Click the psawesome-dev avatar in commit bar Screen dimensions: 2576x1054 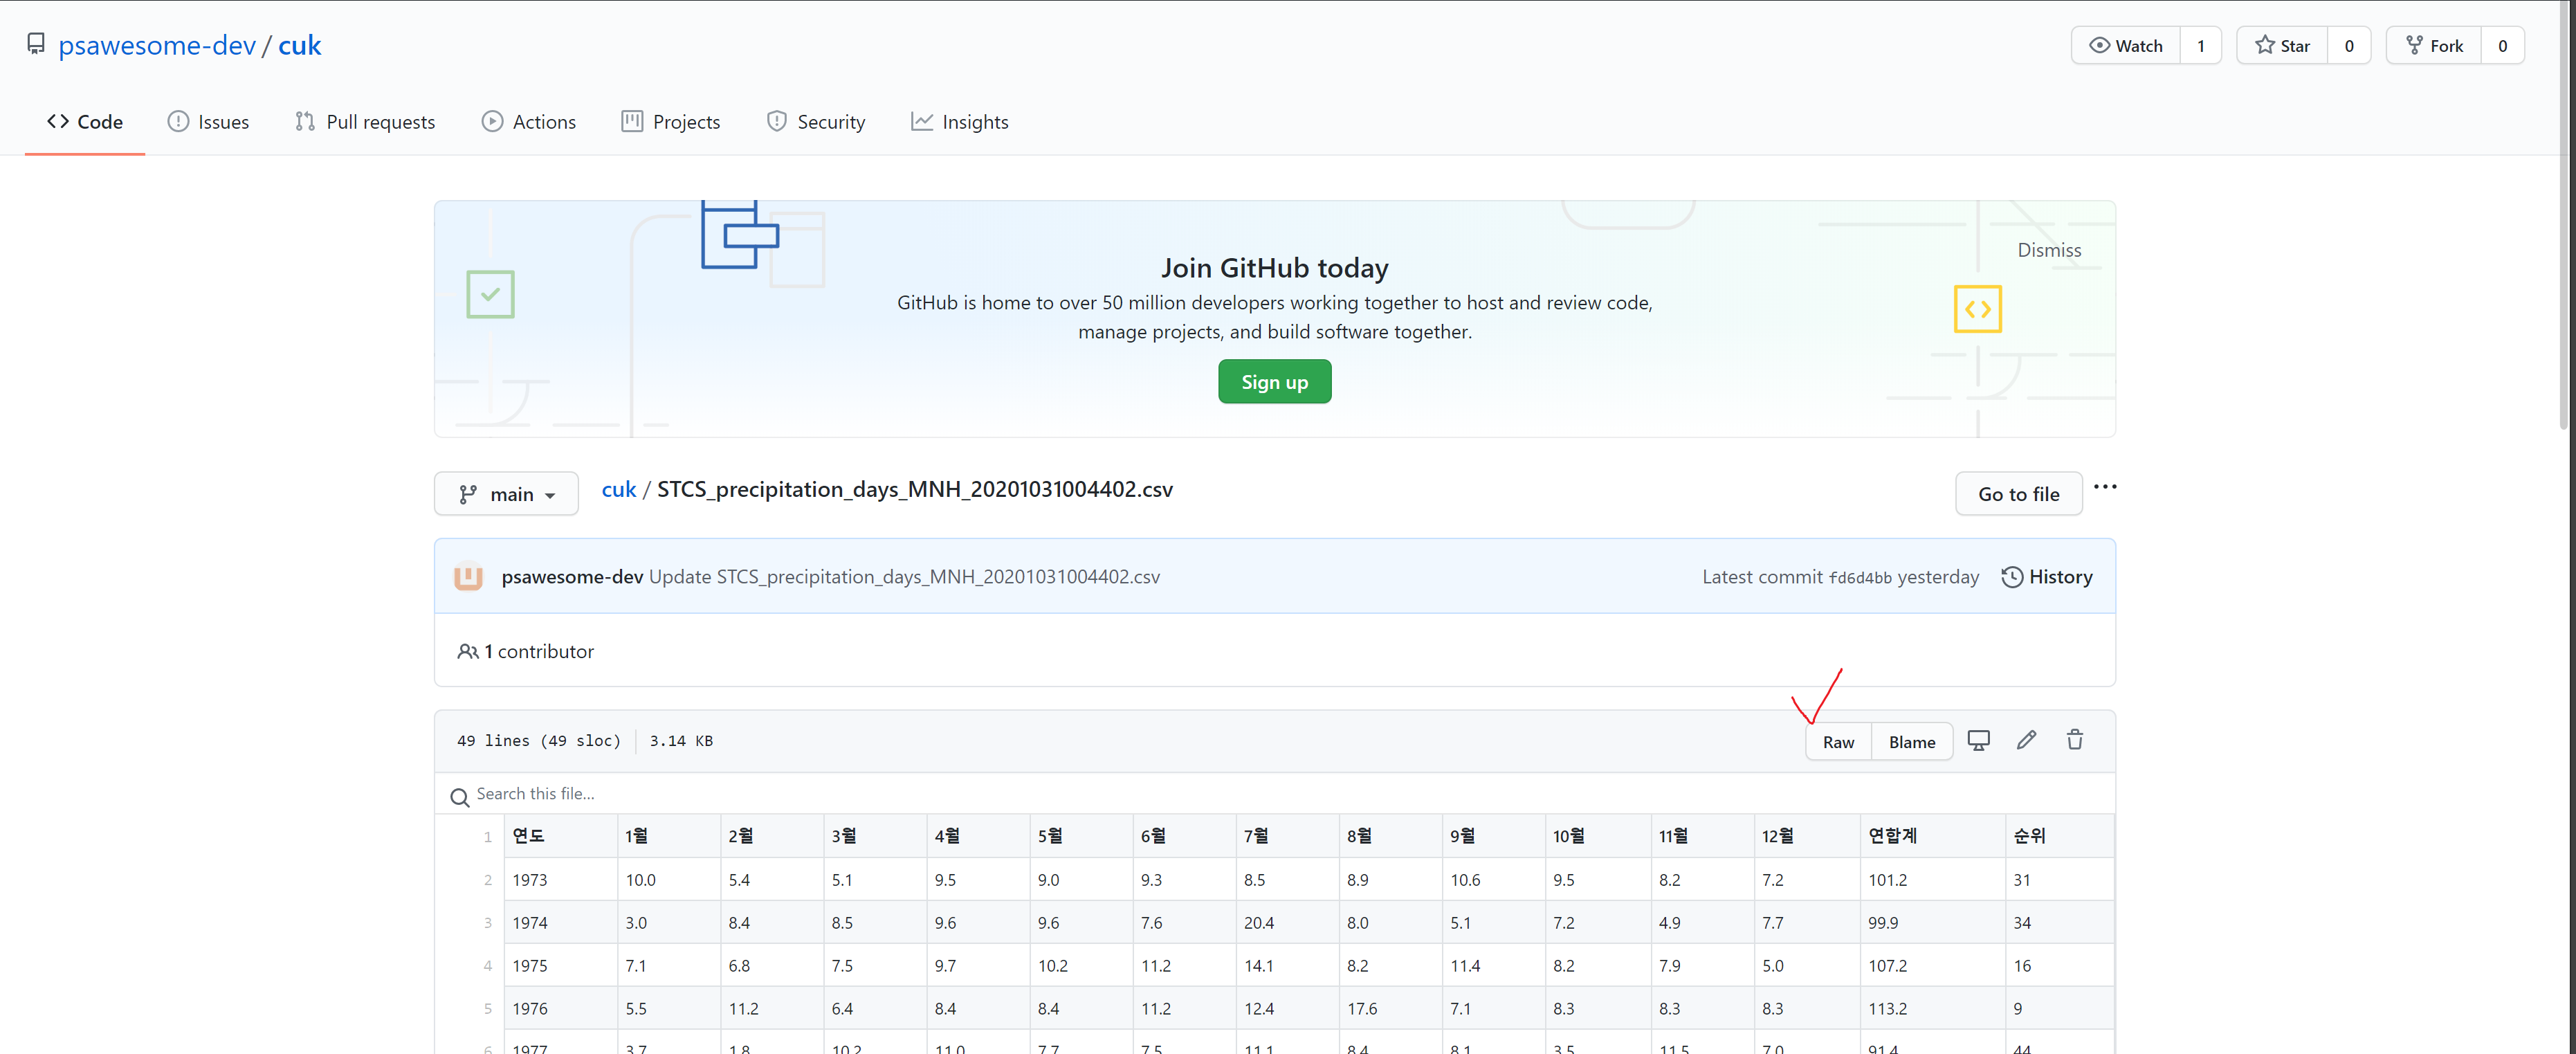coord(468,577)
